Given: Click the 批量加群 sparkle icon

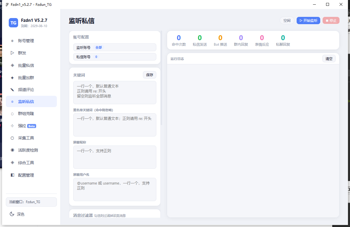Looking at the screenshot, I should coord(12,78).
